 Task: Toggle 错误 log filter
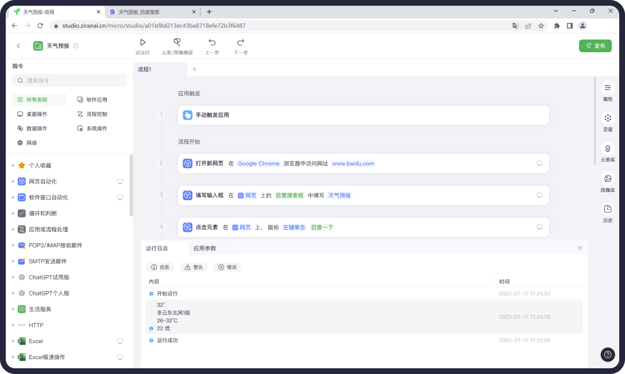pos(227,267)
